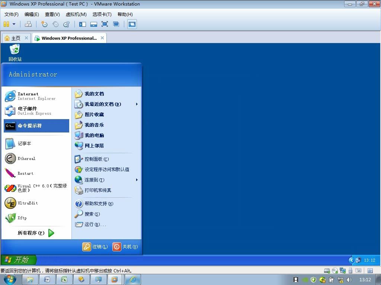Launch Ethereal from the start menu
This screenshot has width=381, height=285.
click(x=36, y=158)
